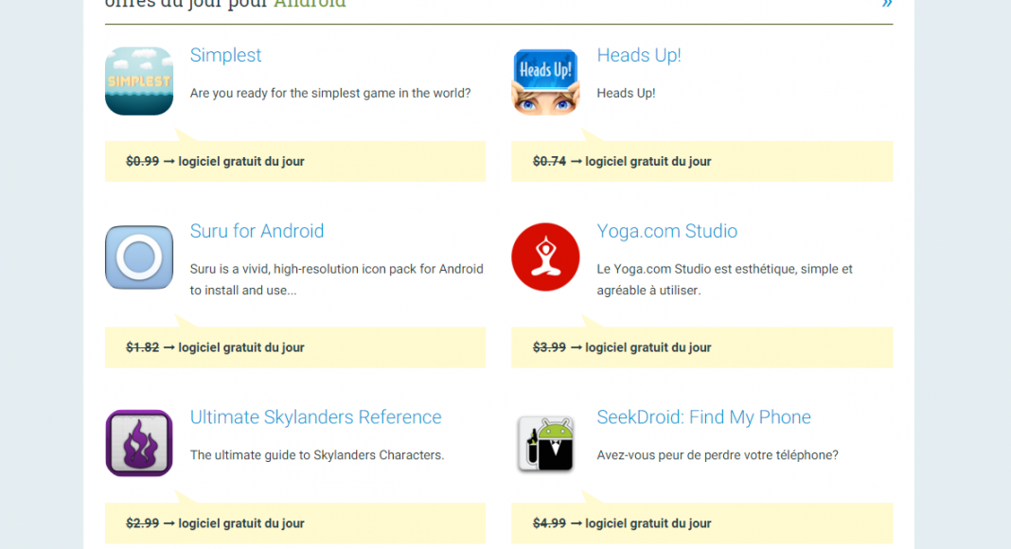The height and width of the screenshot is (549, 1011).
Task: Open the Yoga.com Studio red icon
Action: point(545,257)
